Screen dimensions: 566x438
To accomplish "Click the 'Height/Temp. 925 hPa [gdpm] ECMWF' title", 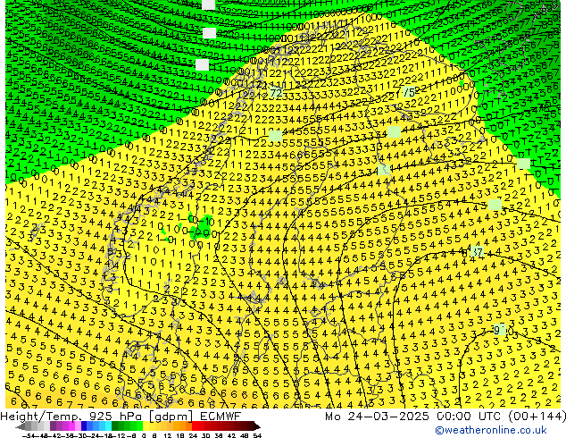I will pos(121,416).
